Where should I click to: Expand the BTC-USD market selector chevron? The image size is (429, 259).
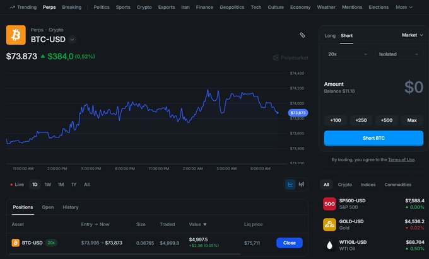(72, 40)
